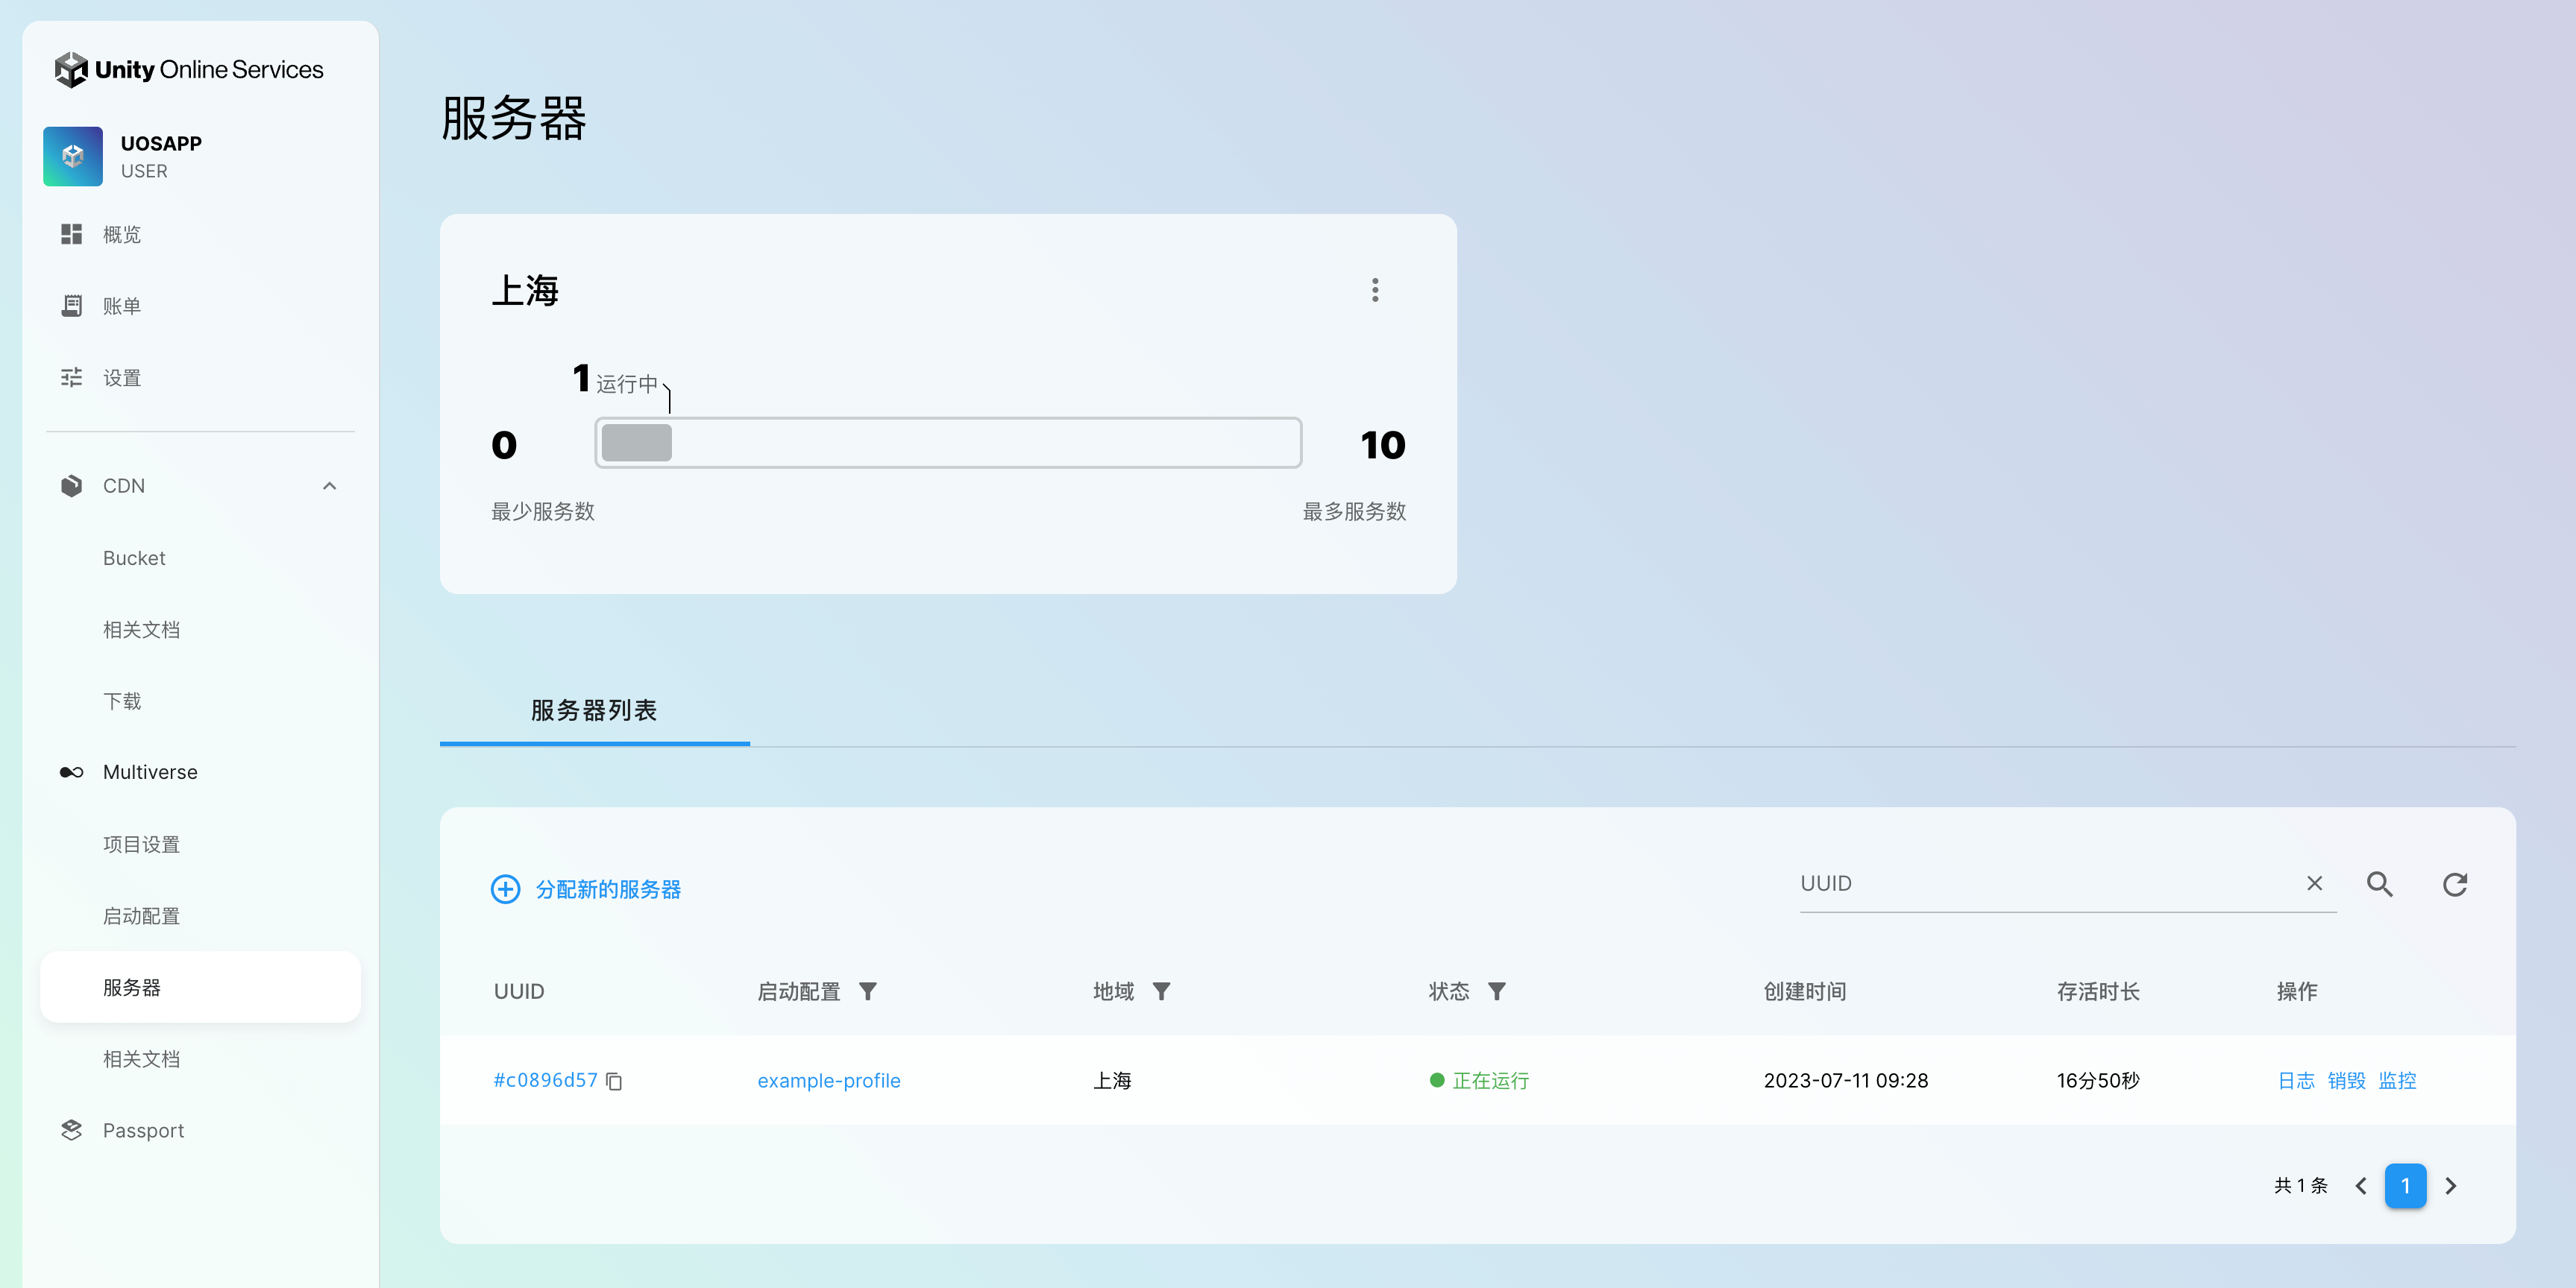Open the 状态 column filter

coord(1496,991)
